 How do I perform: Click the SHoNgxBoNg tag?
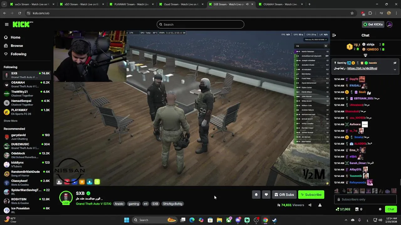(x=173, y=204)
